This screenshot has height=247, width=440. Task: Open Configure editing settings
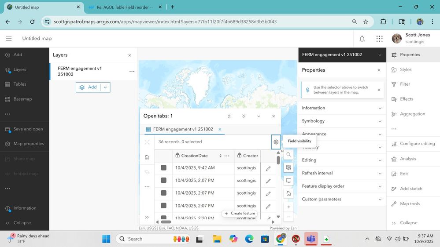click(413, 144)
